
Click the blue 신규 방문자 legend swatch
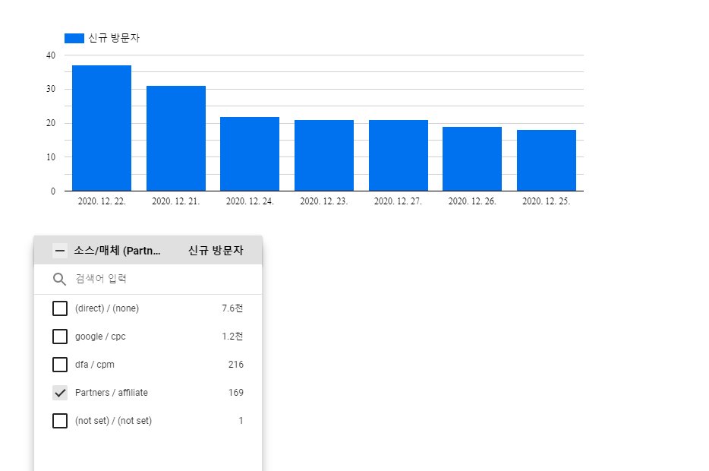pos(74,38)
